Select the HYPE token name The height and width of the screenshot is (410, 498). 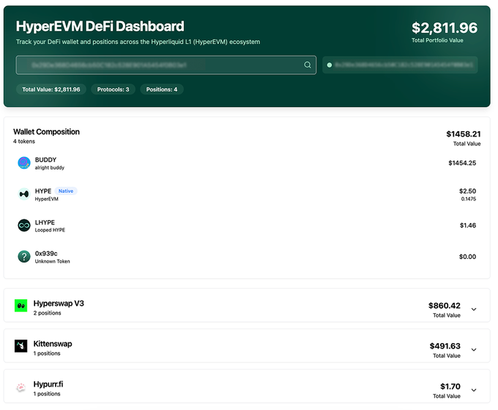(x=43, y=191)
